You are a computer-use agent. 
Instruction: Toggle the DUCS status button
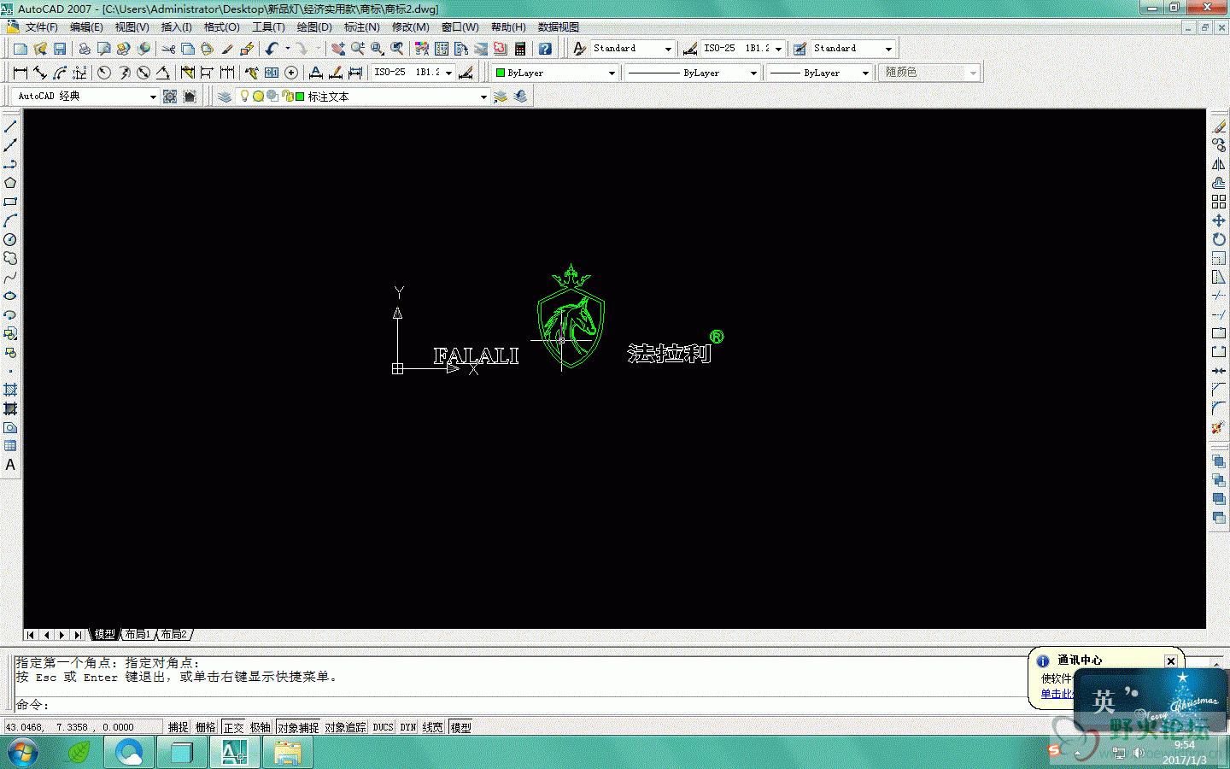coord(383,727)
